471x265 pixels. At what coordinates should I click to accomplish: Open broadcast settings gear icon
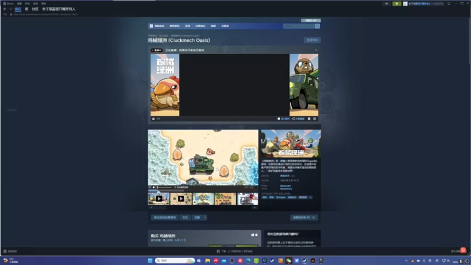pos(309,119)
